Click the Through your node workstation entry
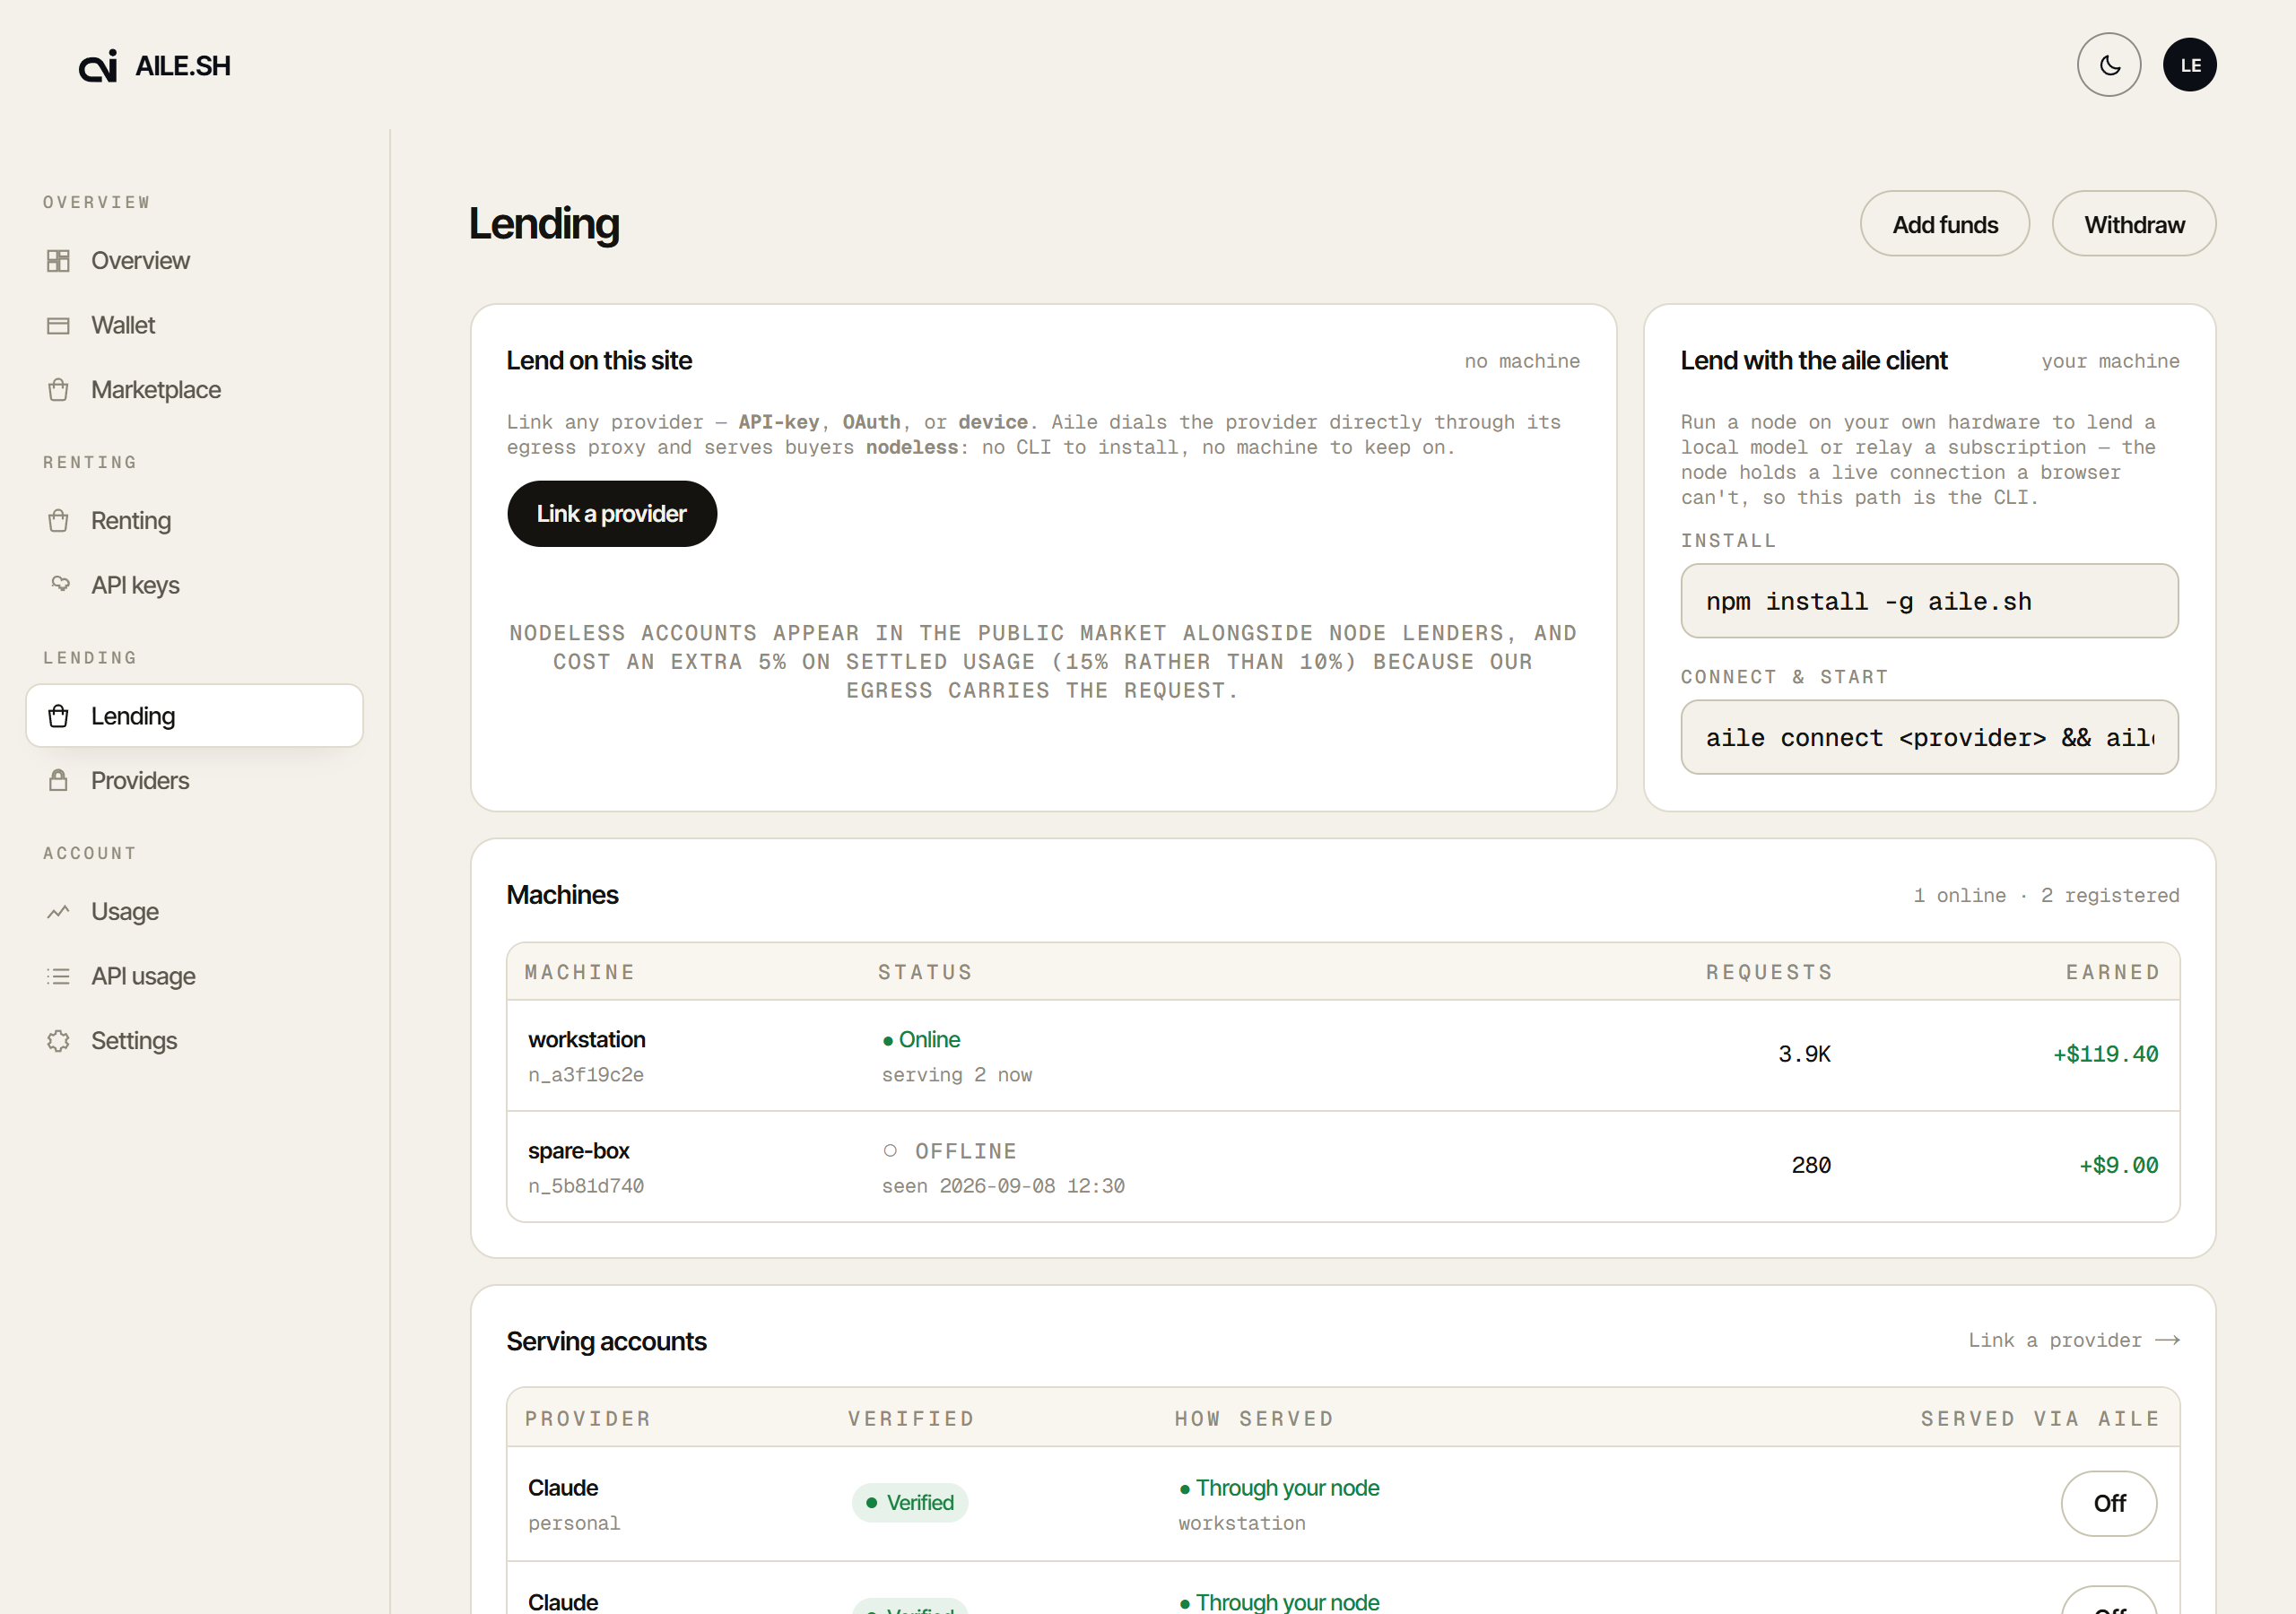Image resolution: width=2296 pixels, height=1614 pixels. [1279, 1503]
